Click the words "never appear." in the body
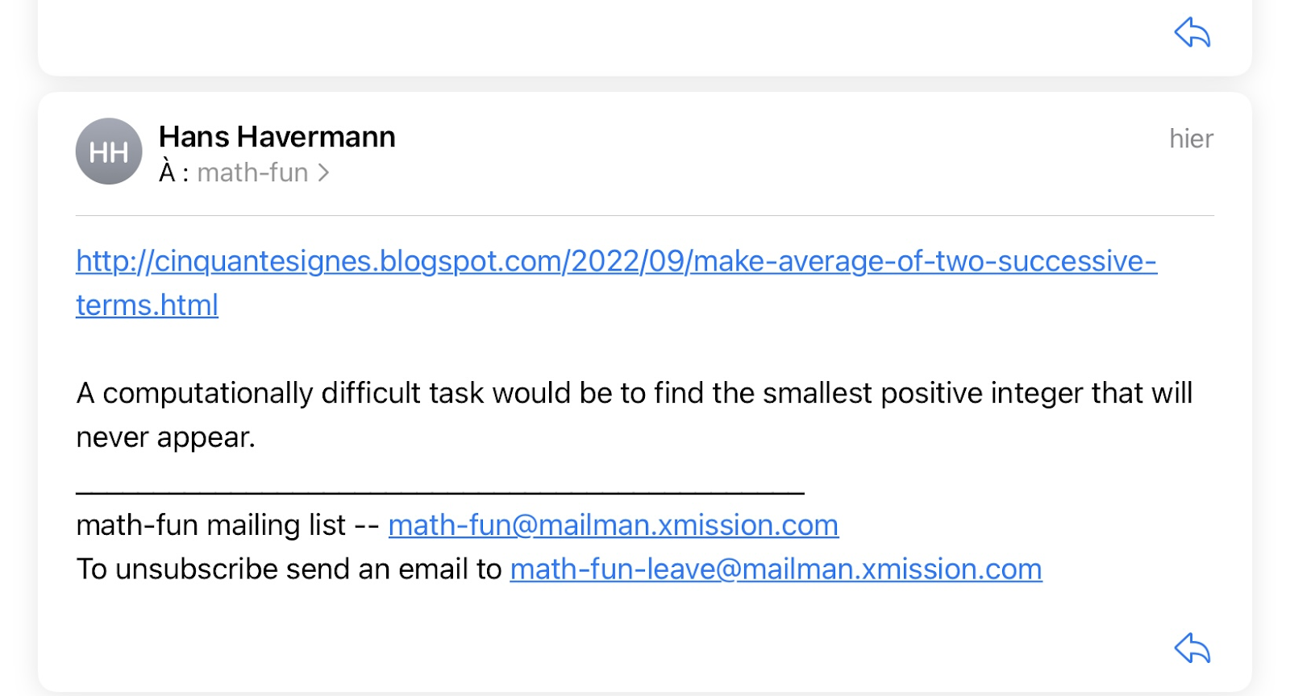The height and width of the screenshot is (696, 1290). coord(165,437)
